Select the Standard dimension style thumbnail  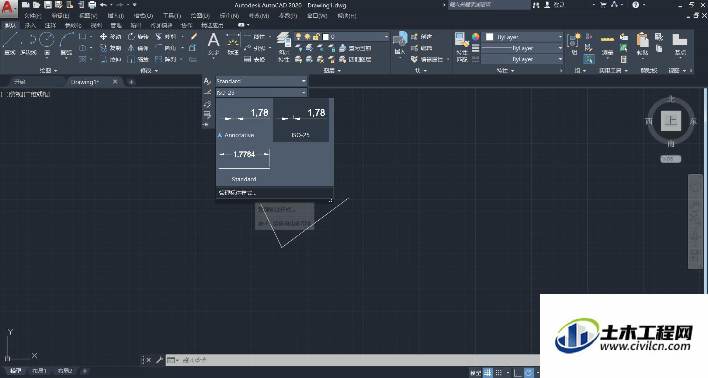(x=244, y=165)
